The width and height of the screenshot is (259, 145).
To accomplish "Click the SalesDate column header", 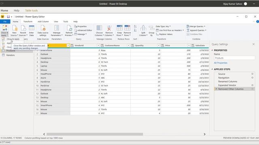I will [200, 46].
